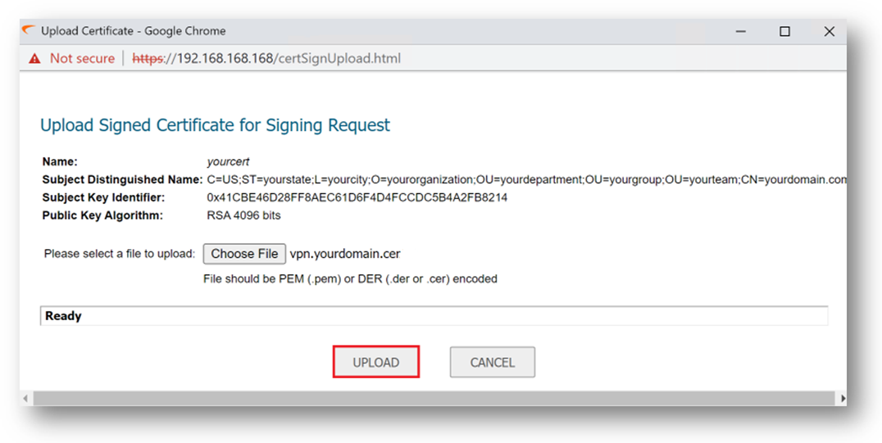The image size is (882, 443).
Task: Click the SonicWall icon in title bar
Action: click(29, 30)
